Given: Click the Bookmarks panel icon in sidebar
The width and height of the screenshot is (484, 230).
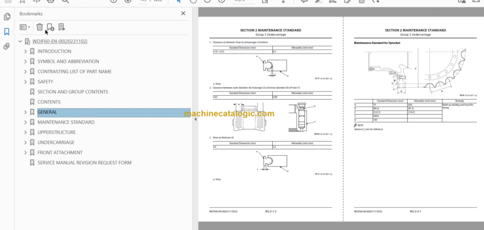Looking at the screenshot, I should [7, 32].
